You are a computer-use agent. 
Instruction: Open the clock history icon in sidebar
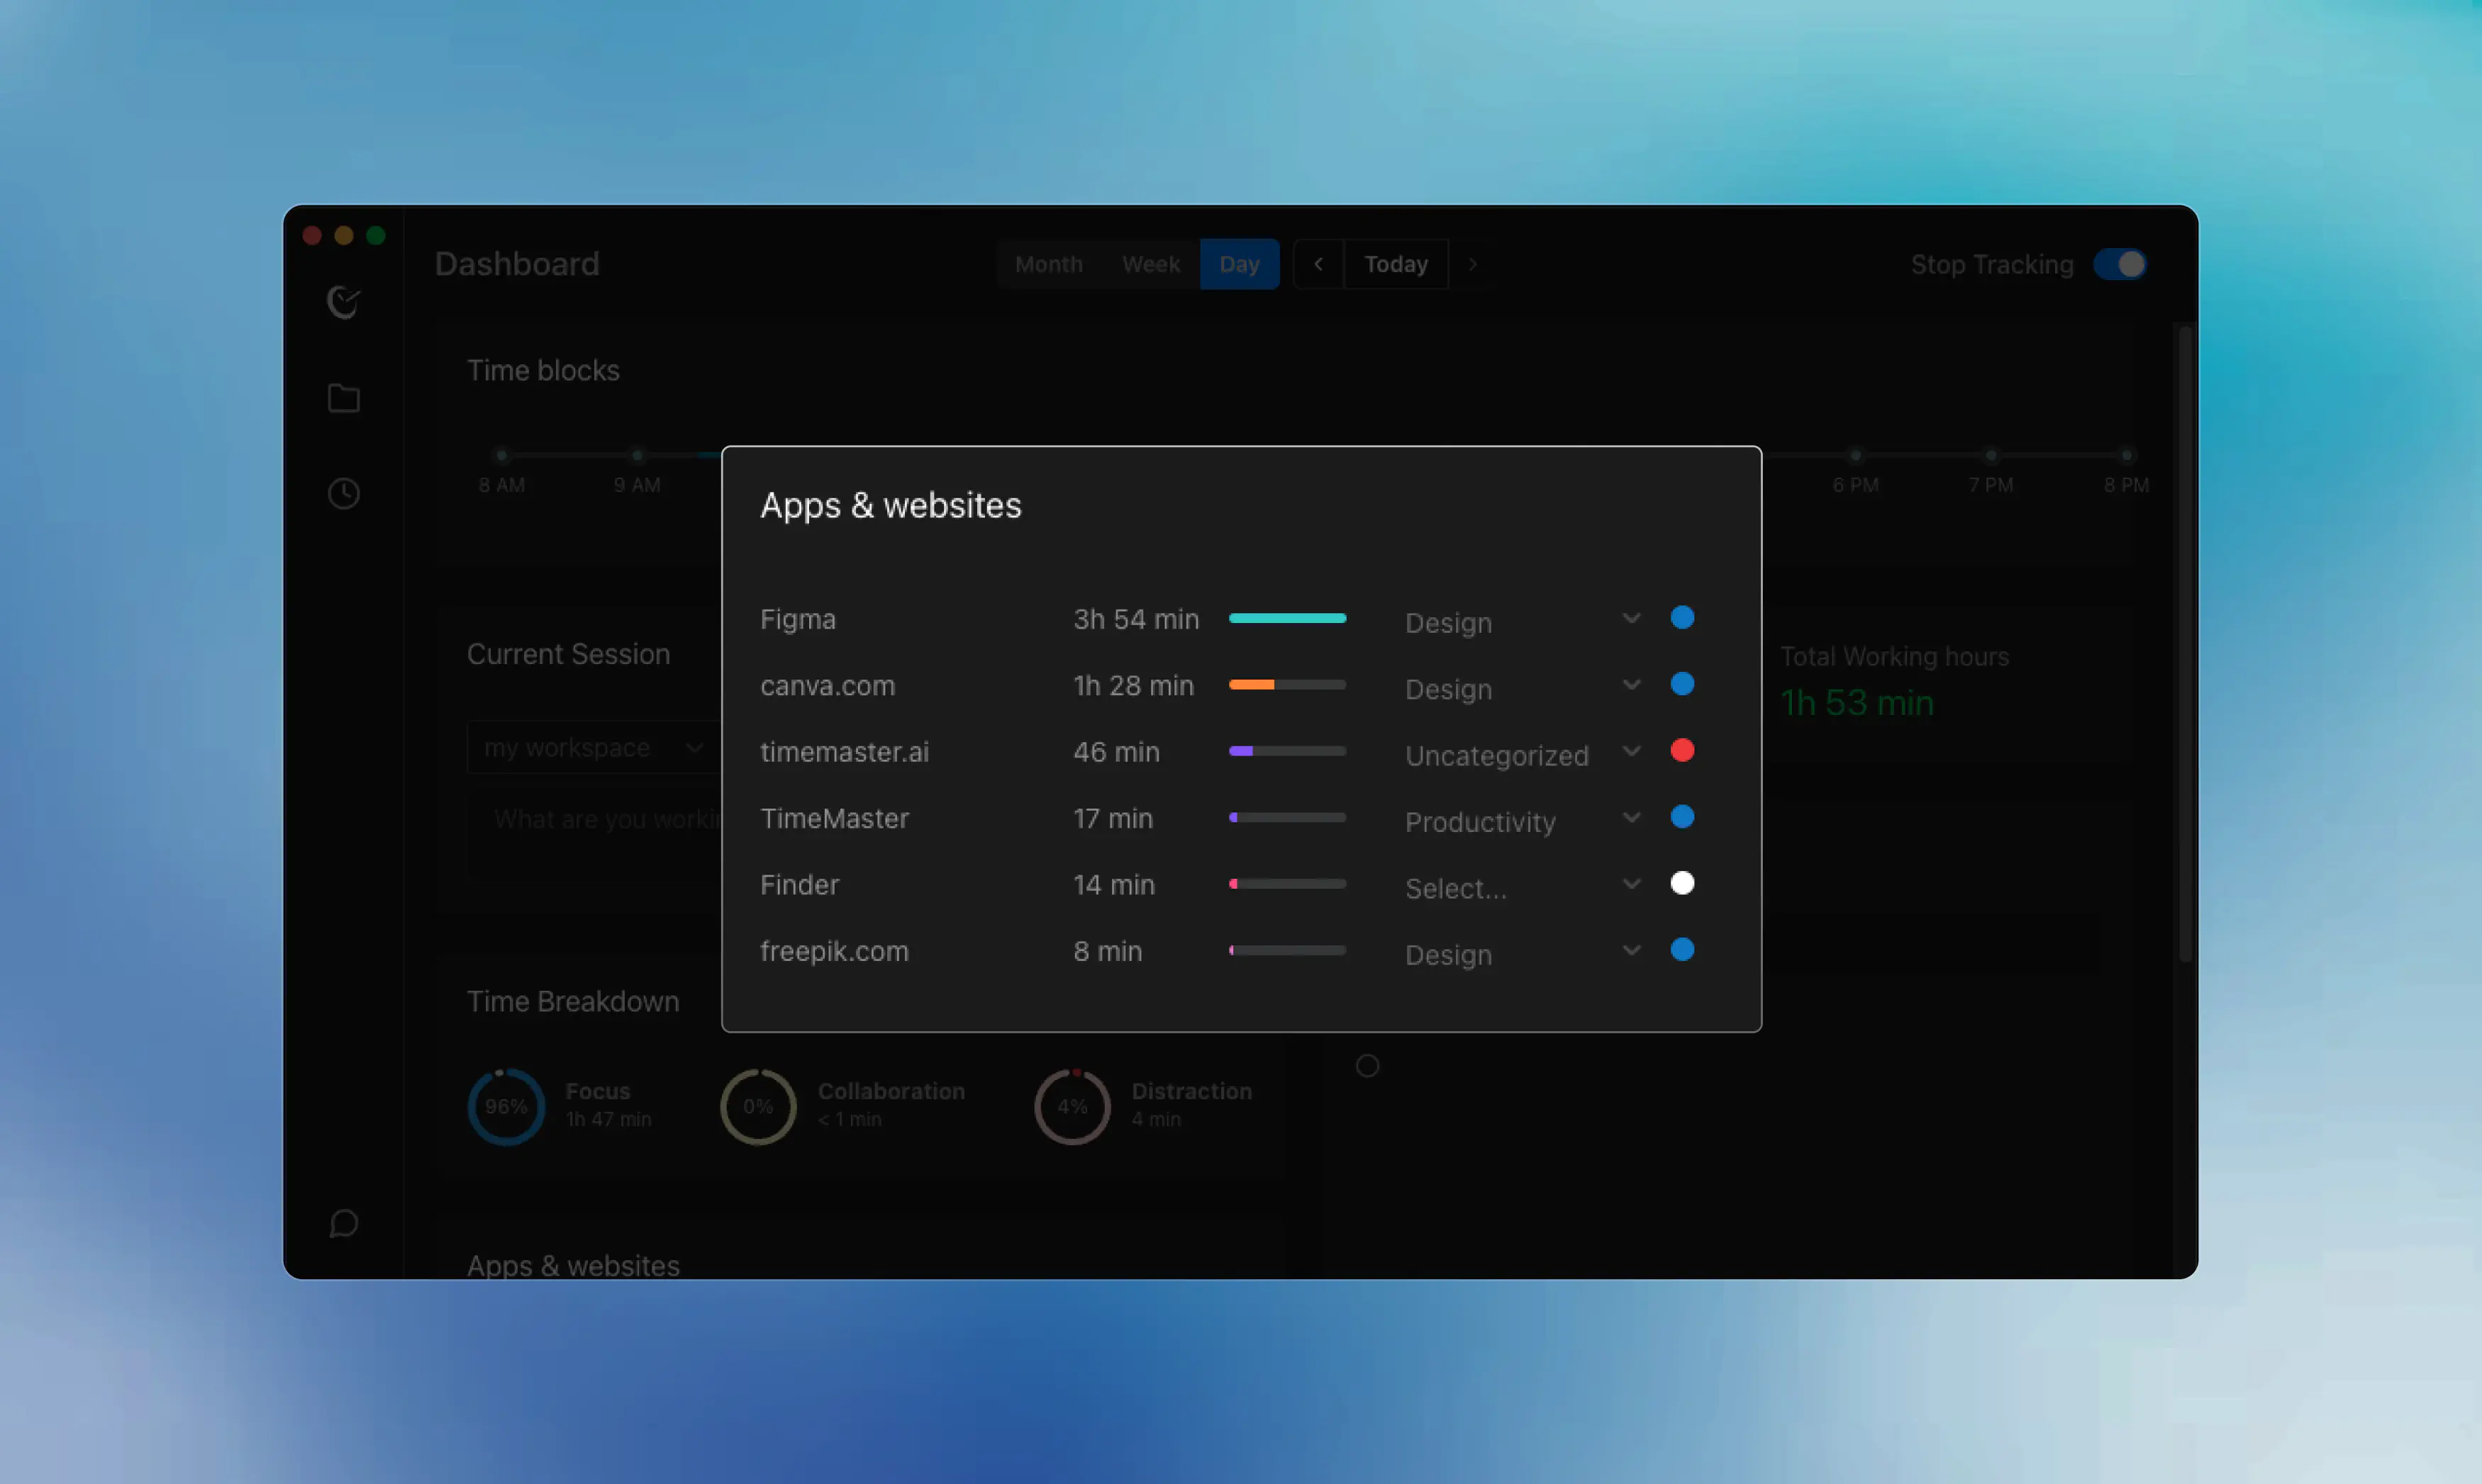343,493
